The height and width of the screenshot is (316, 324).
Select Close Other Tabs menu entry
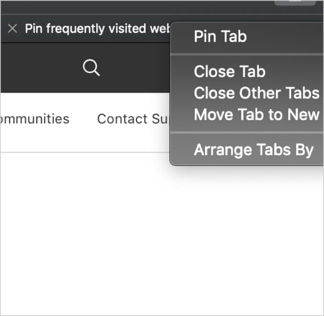(256, 93)
